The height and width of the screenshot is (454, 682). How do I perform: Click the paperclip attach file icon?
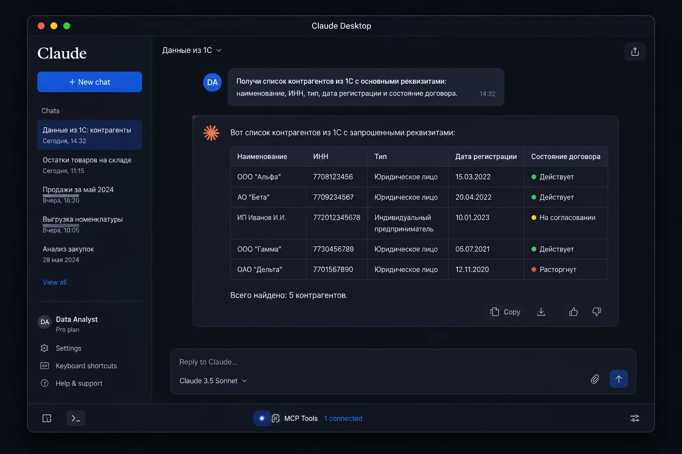595,379
